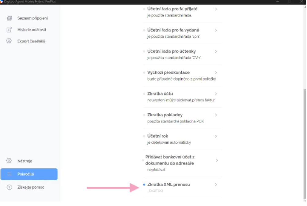Toggle the status dot beside Účetní rok
This screenshot has height=206, width=307.
click(x=144, y=136)
